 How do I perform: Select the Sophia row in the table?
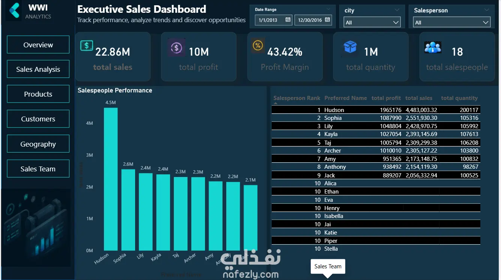[376, 118]
